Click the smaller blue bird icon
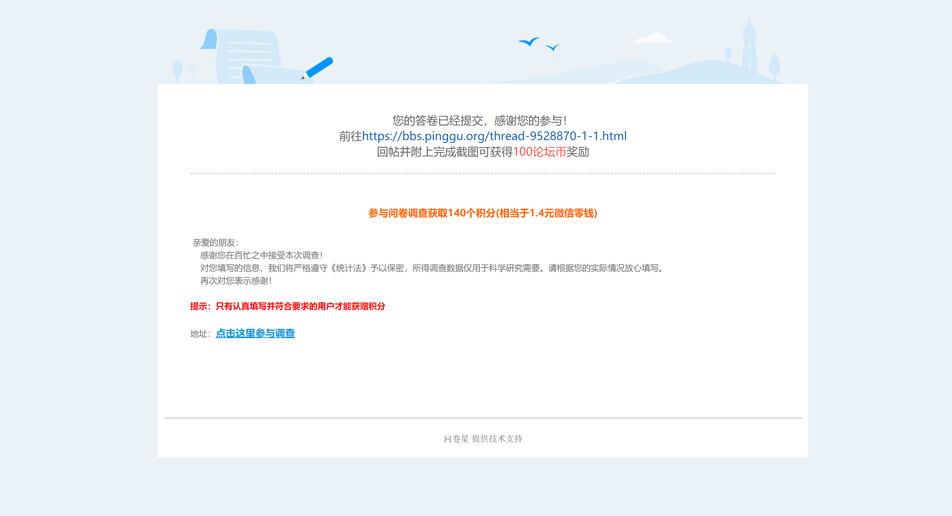 (552, 48)
